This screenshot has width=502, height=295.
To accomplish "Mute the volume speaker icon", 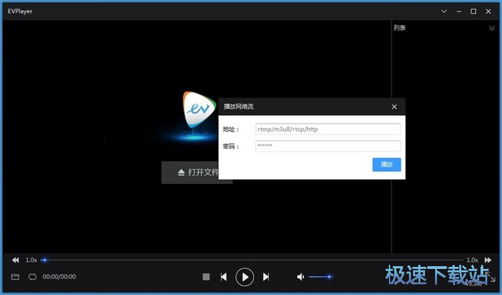I will tap(301, 277).
